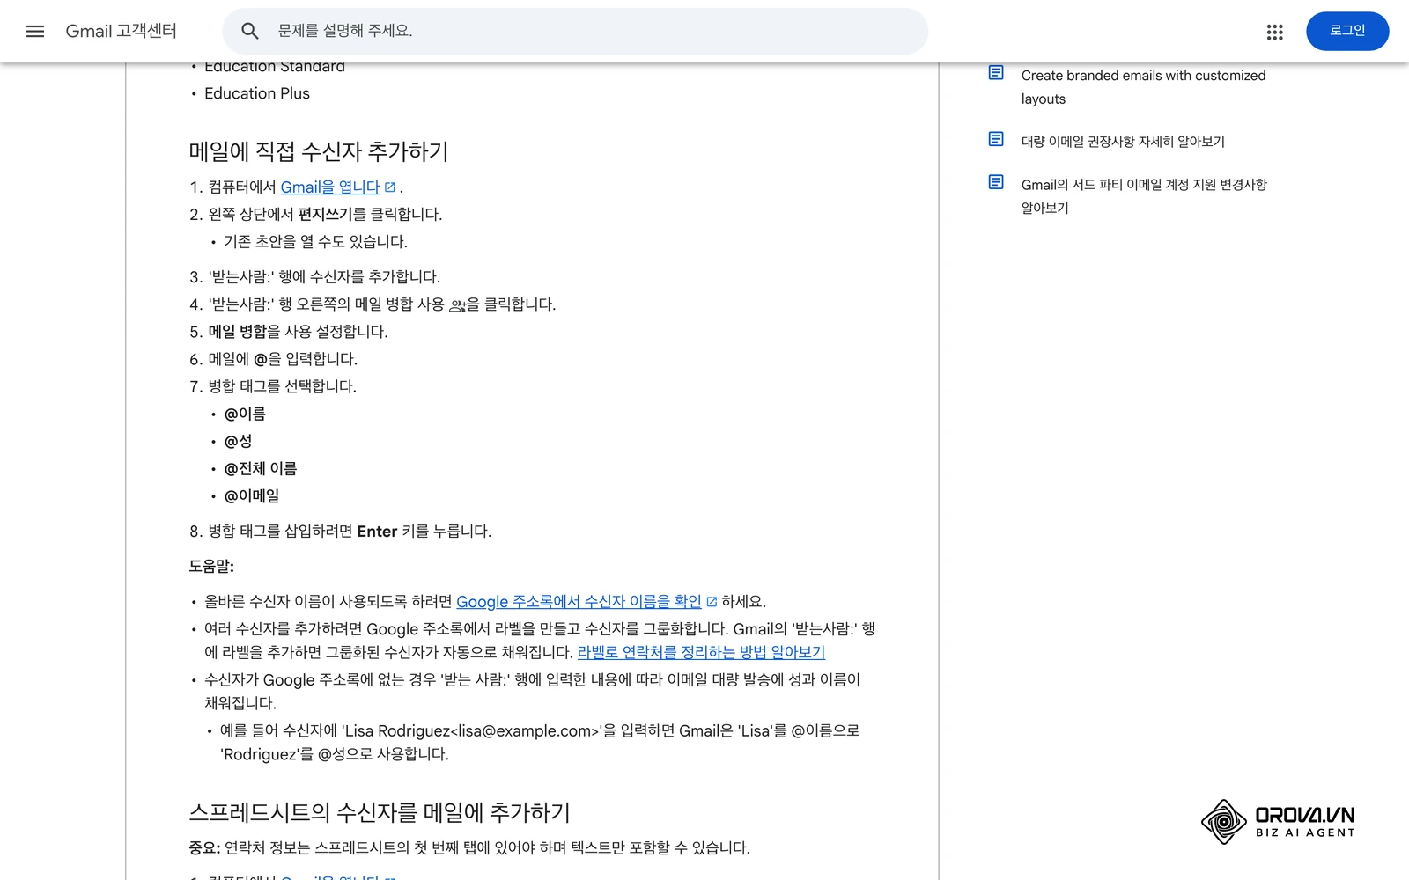Open 'Create branded emails with customized layouts' article
Image resolution: width=1409 pixels, height=880 pixels.
tap(1143, 87)
